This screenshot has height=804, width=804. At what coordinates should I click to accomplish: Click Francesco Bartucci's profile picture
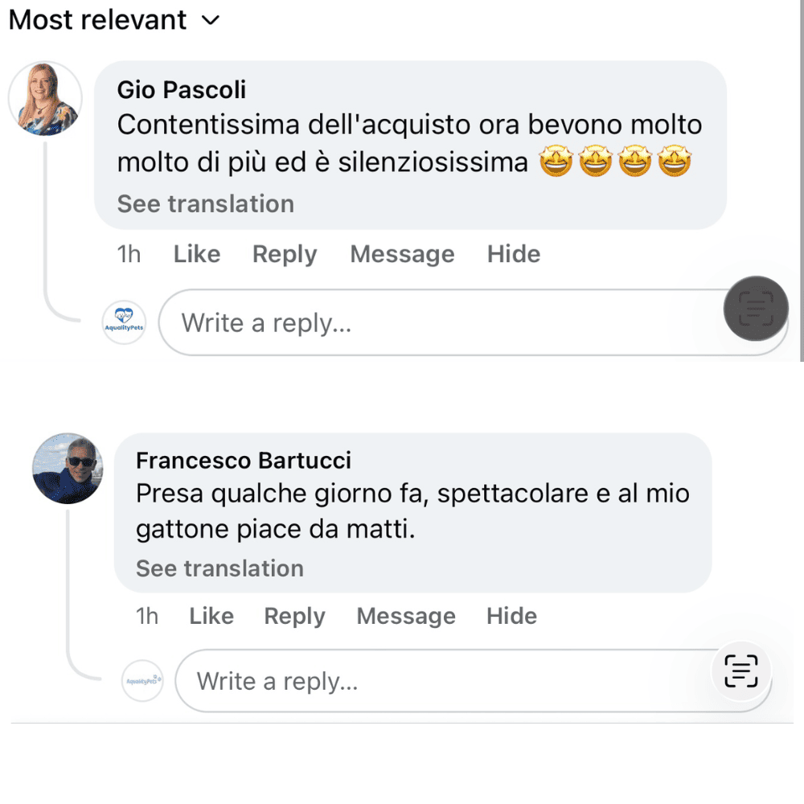point(68,470)
